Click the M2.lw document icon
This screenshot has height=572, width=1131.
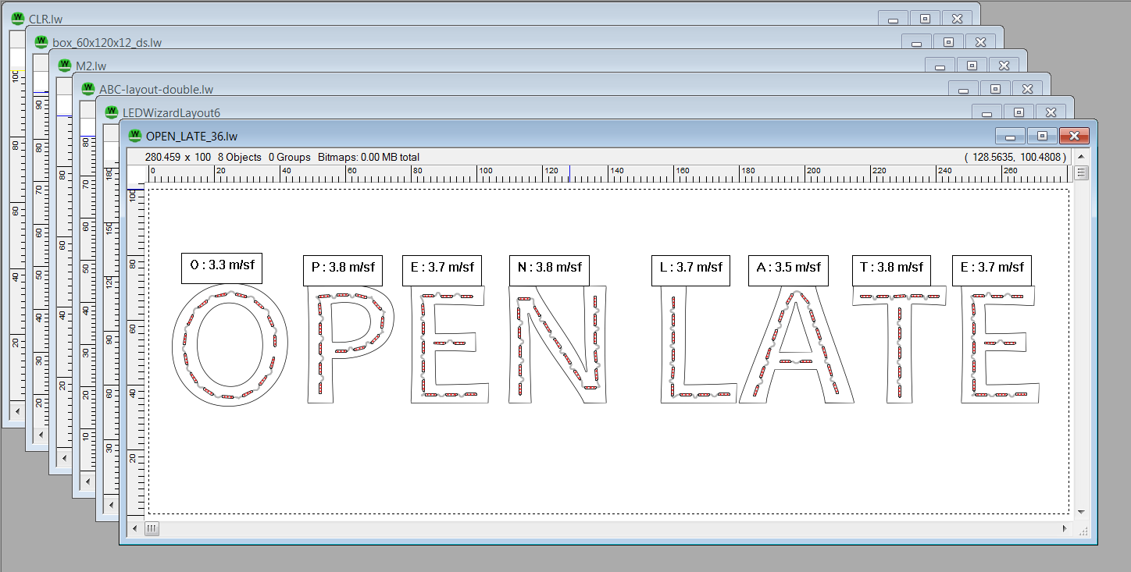click(x=65, y=66)
